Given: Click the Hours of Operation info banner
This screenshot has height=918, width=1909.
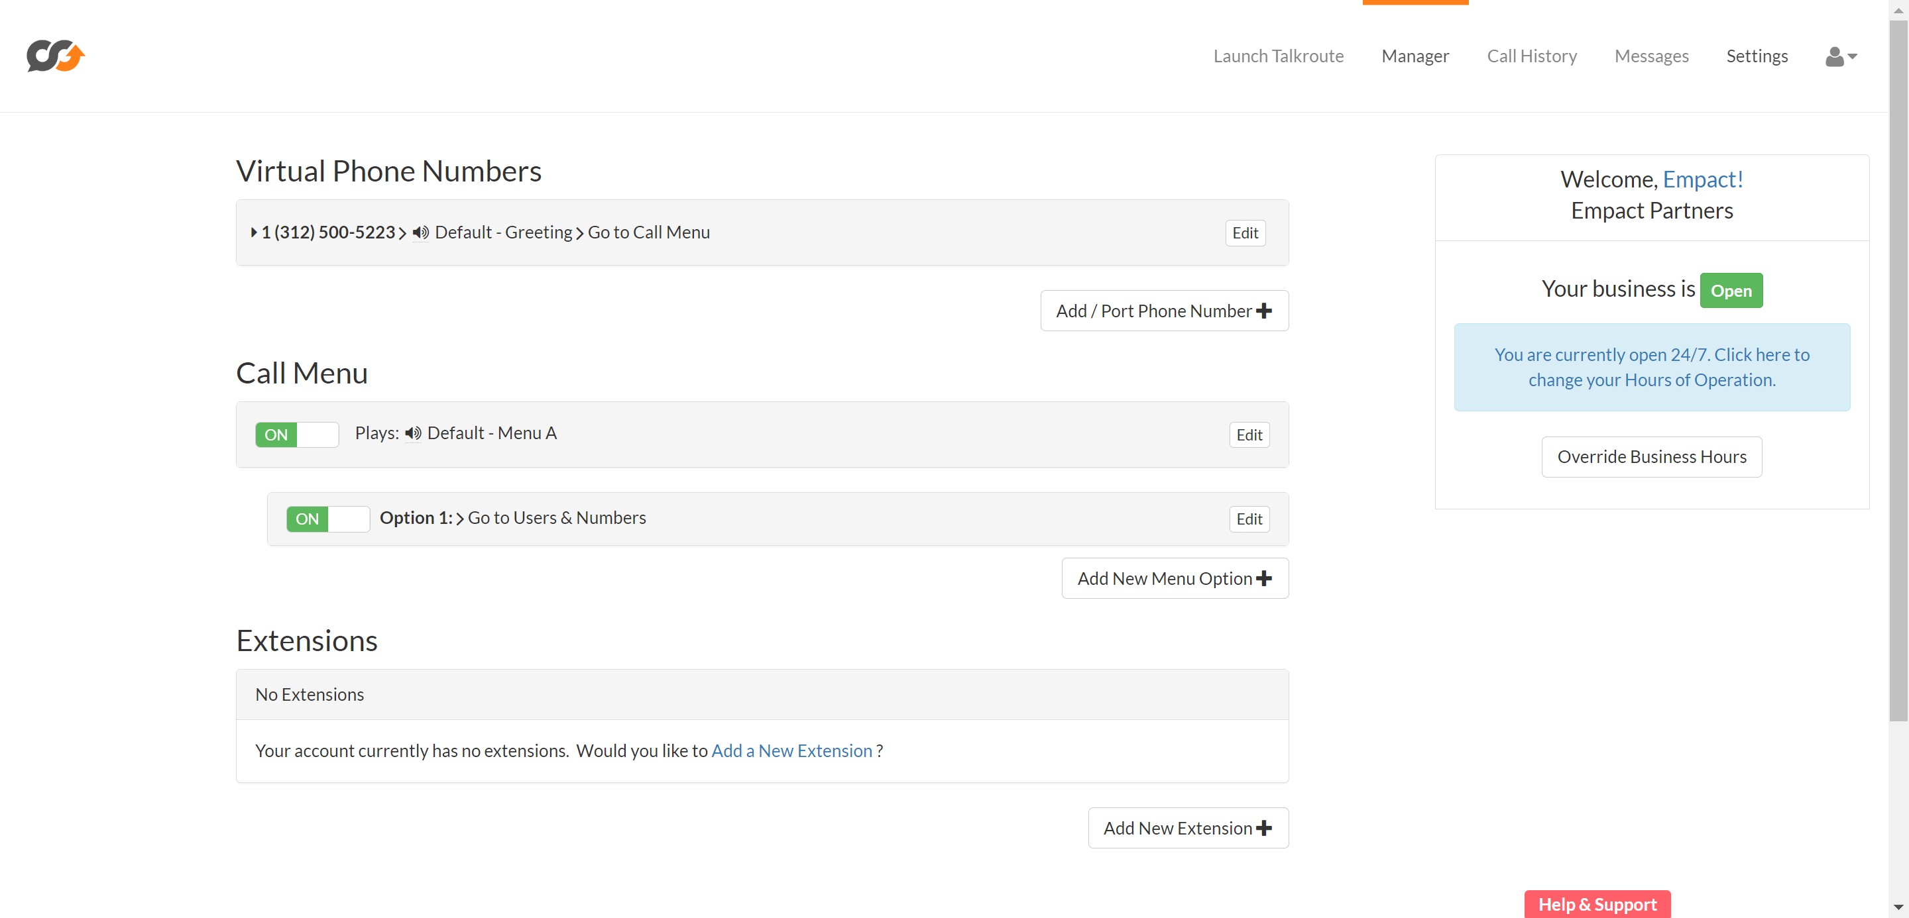Looking at the screenshot, I should [x=1651, y=367].
